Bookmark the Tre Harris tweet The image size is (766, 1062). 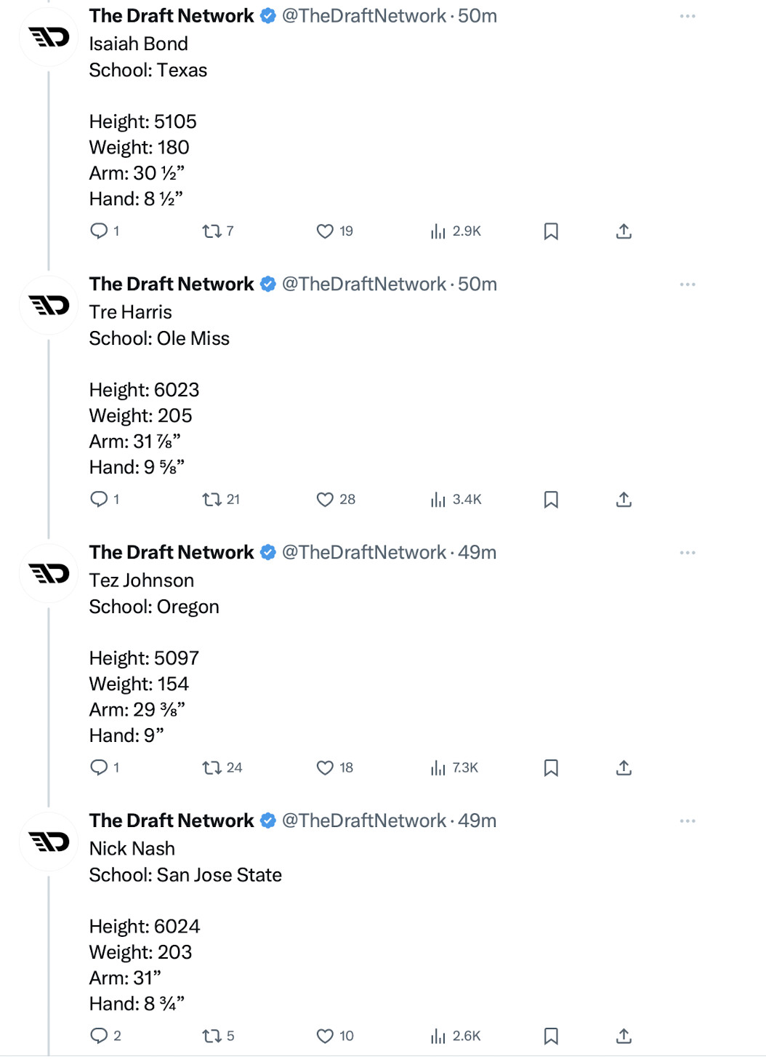point(551,500)
